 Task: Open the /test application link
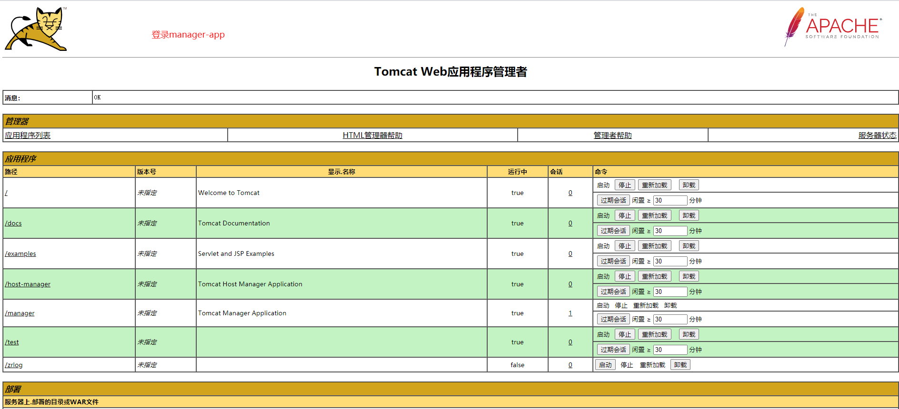coord(12,342)
